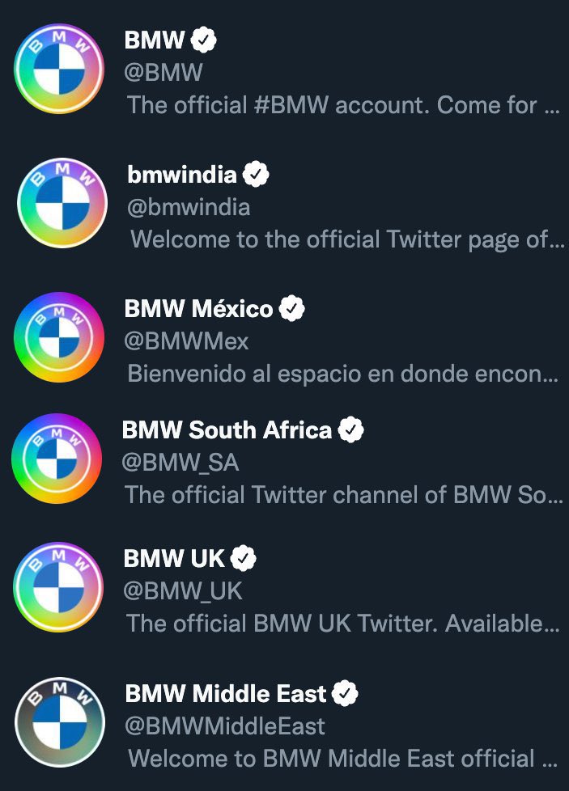Open the bmwindia profile picture
The height and width of the screenshot is (791, 569).
coord(62,203)
